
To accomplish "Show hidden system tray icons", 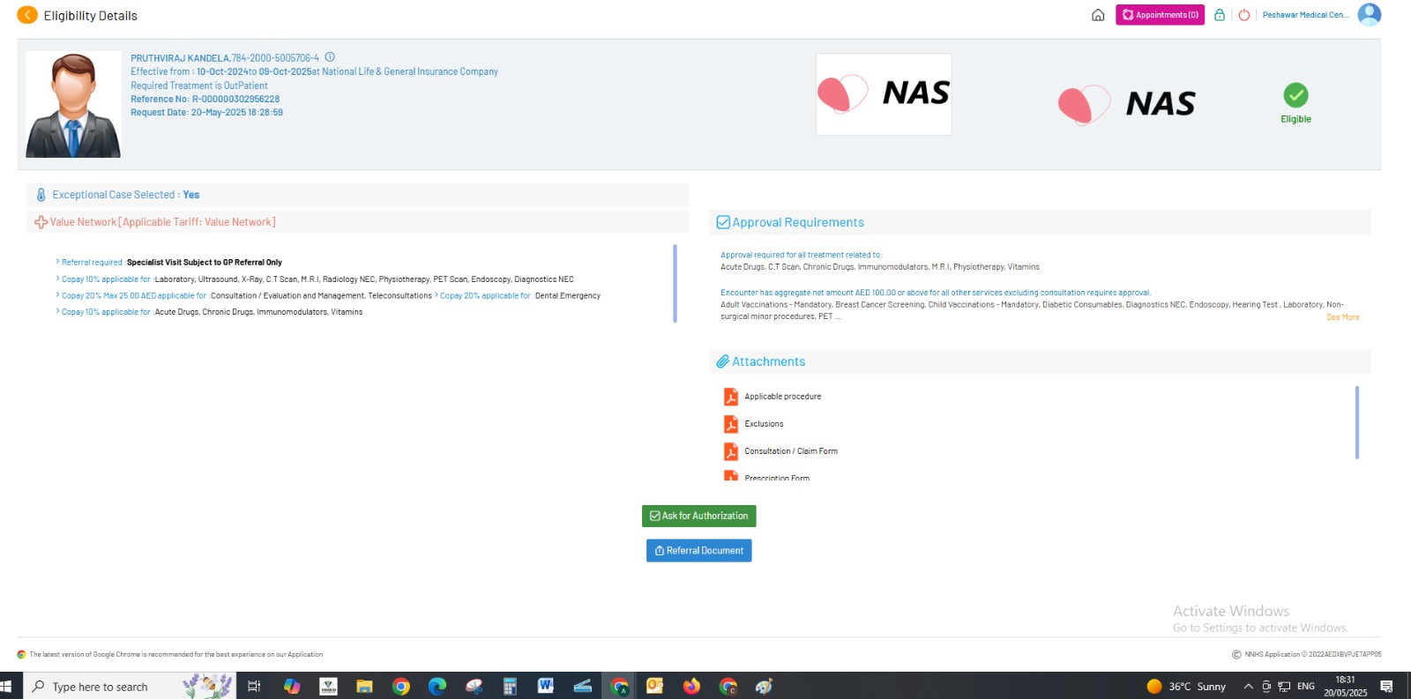I will (x=1248, y=687).
